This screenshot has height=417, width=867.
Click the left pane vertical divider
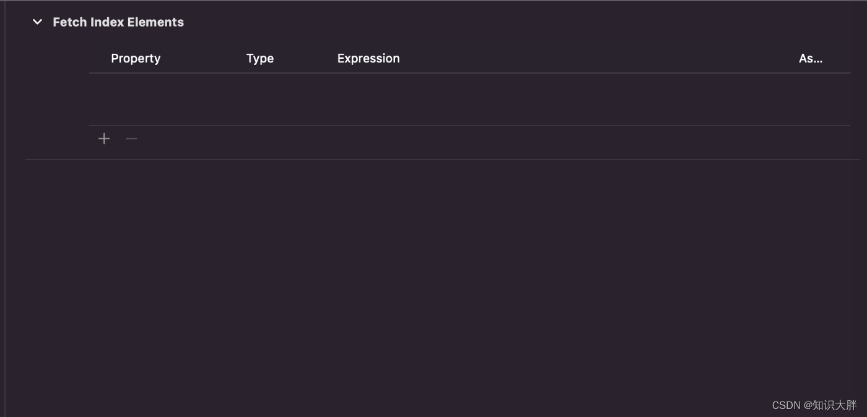pyautogui.click(x=5, y=208)
